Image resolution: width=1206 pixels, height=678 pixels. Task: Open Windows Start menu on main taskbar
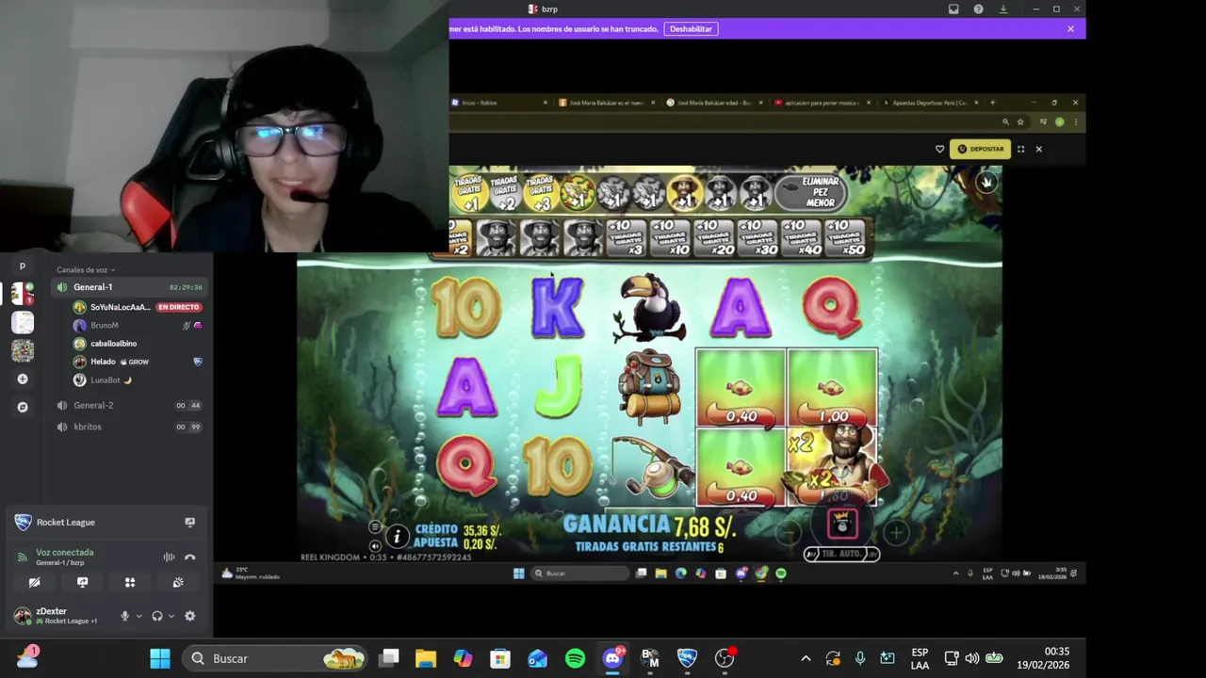[160, 658]
